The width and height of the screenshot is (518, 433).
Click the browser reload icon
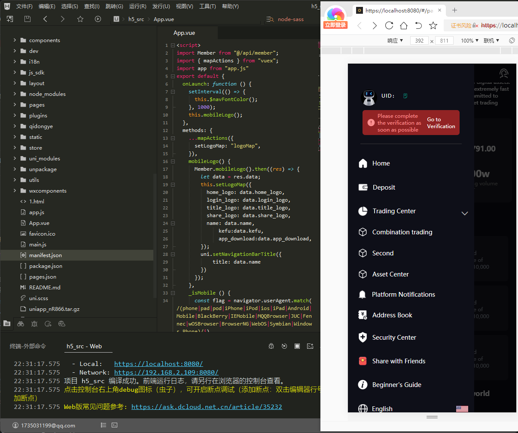[x=389, y=26]
